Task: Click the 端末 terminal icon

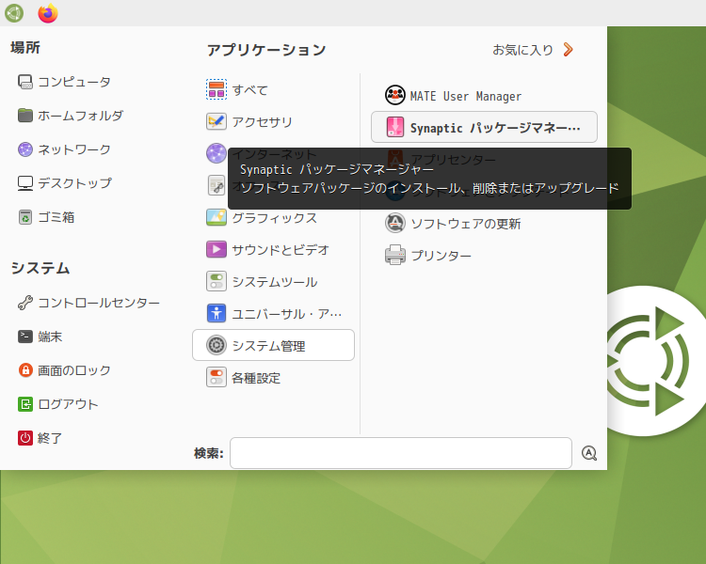Action: (x=25, y=337)
